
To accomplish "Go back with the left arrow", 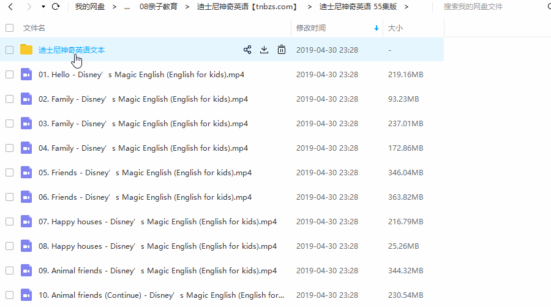I will [10, 7].
